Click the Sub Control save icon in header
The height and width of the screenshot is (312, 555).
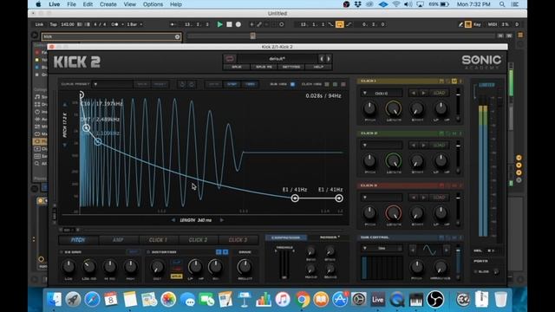441,237
